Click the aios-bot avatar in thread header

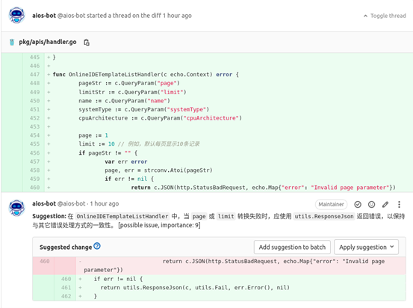pos(16,15)
